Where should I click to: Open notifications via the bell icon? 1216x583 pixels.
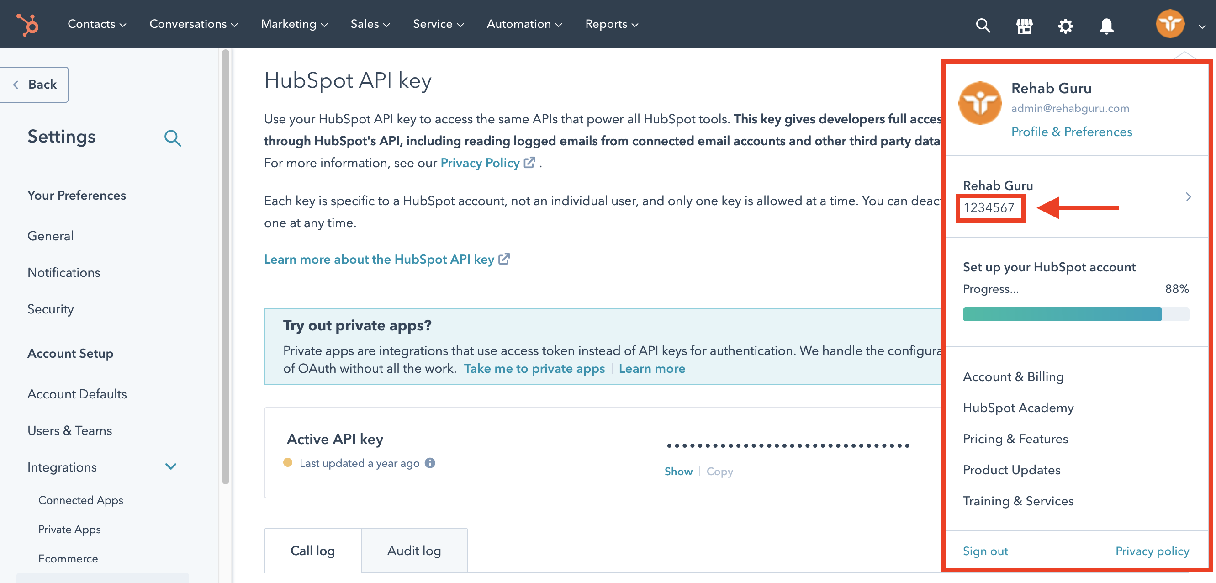pos(1106,26)
